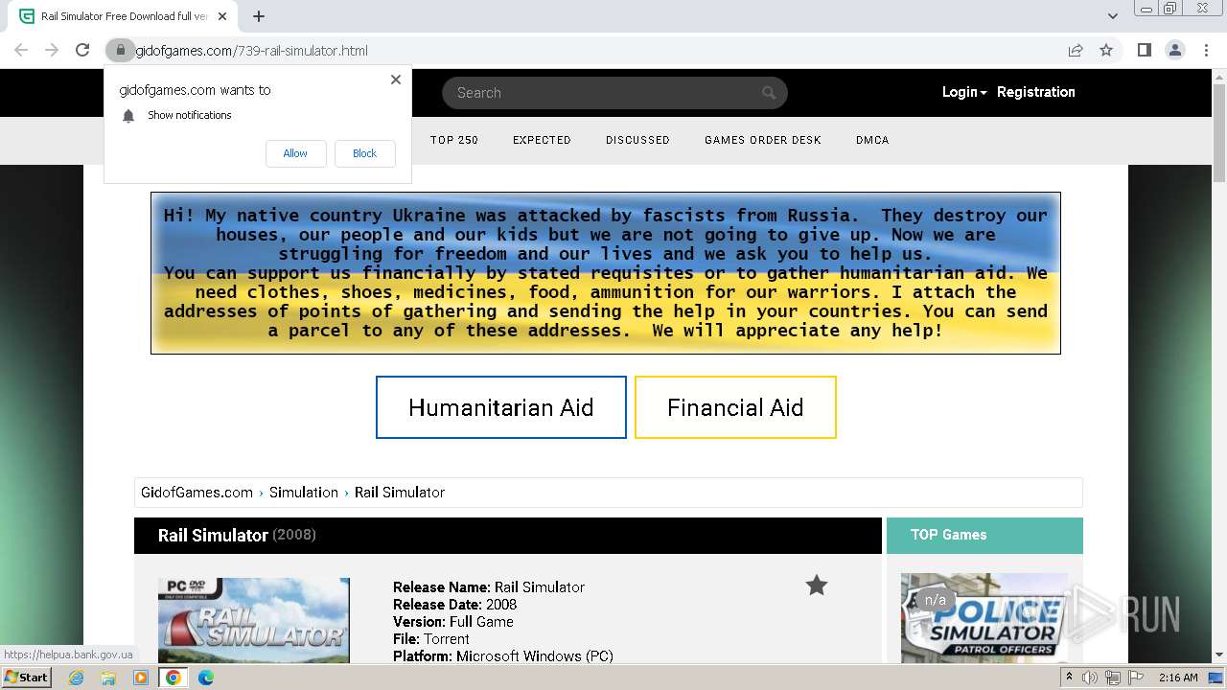Show hidden system tray icons arrow
This screenshot has width=1227, height=690.
coord(1069,678)
